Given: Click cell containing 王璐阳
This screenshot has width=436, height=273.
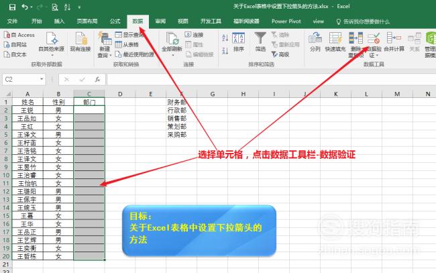Looking at the screenshot, I should 28,192.
